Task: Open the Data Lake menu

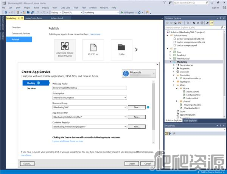Action: 65,8
